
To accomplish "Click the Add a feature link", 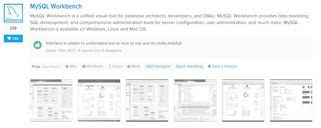I will 222,66.
